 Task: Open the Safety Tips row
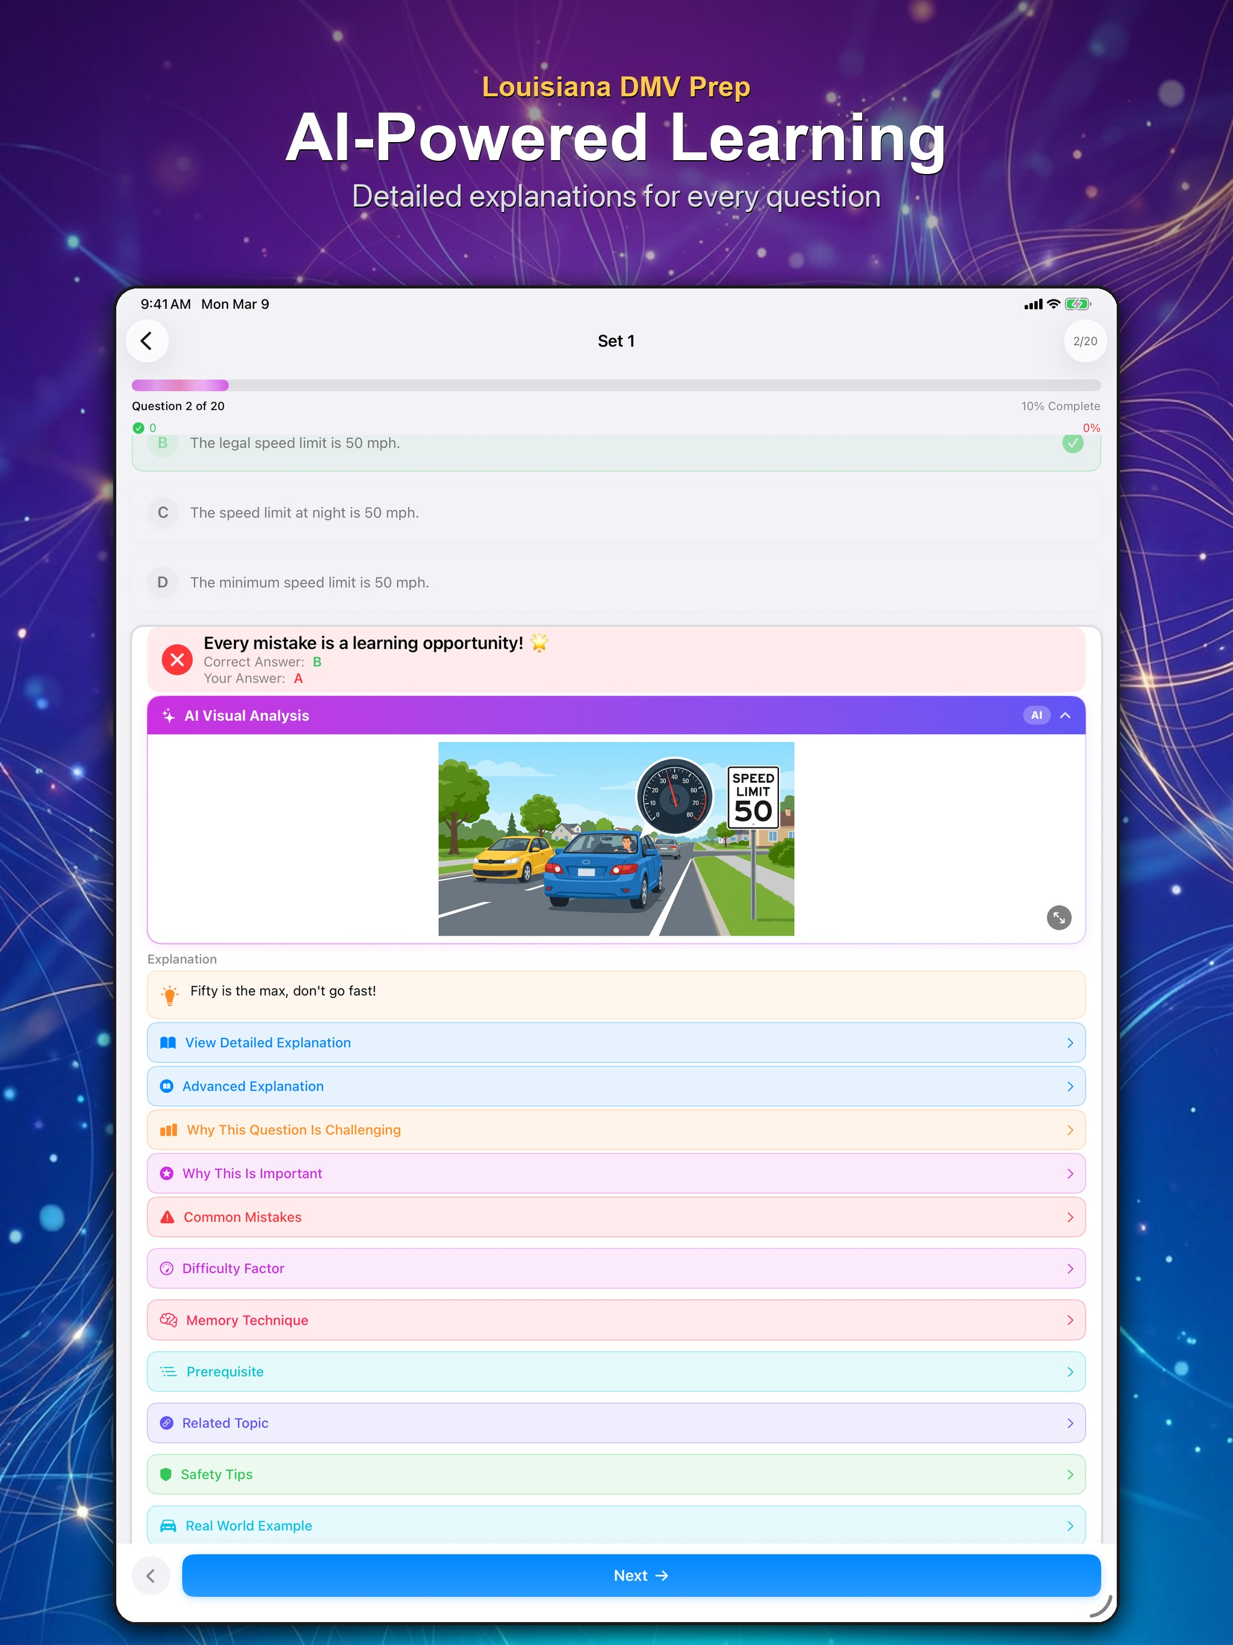(x=616, y=1474)
